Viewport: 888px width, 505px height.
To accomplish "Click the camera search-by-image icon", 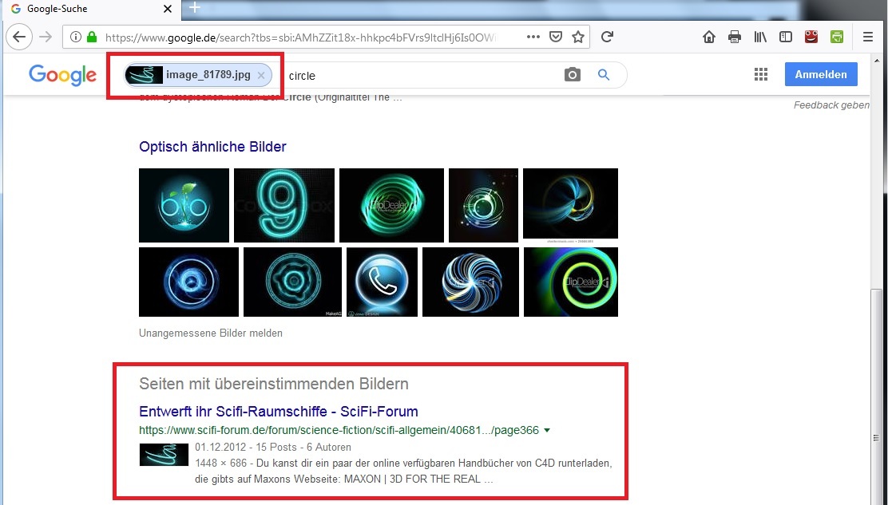I will (572, 75).
